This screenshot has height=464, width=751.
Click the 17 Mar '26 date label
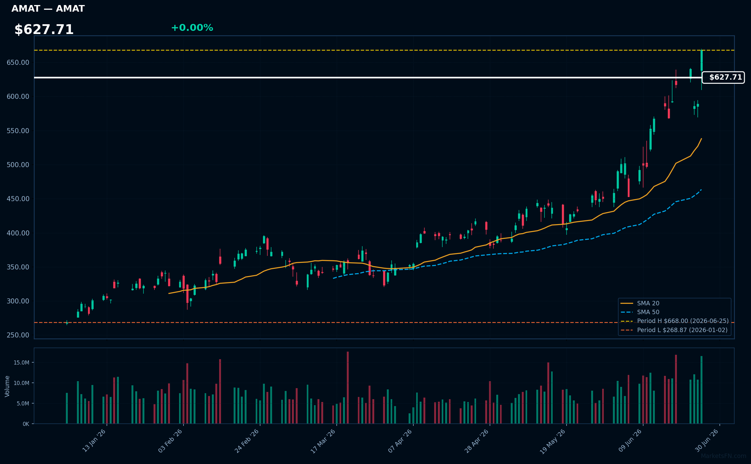[x=323, y=441]
